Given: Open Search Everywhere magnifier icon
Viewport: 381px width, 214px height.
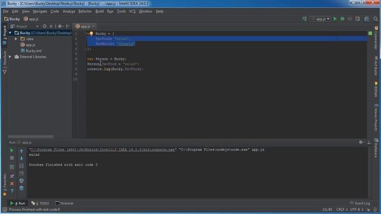Looking at the screenshot, I should click(x=376, y=18).
